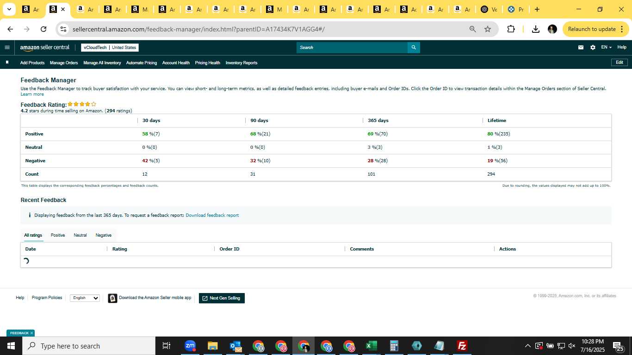This screenshot has width=632, height=355.
Task: Open the tab search chevron in Chrome
Action: pos(9,9)
